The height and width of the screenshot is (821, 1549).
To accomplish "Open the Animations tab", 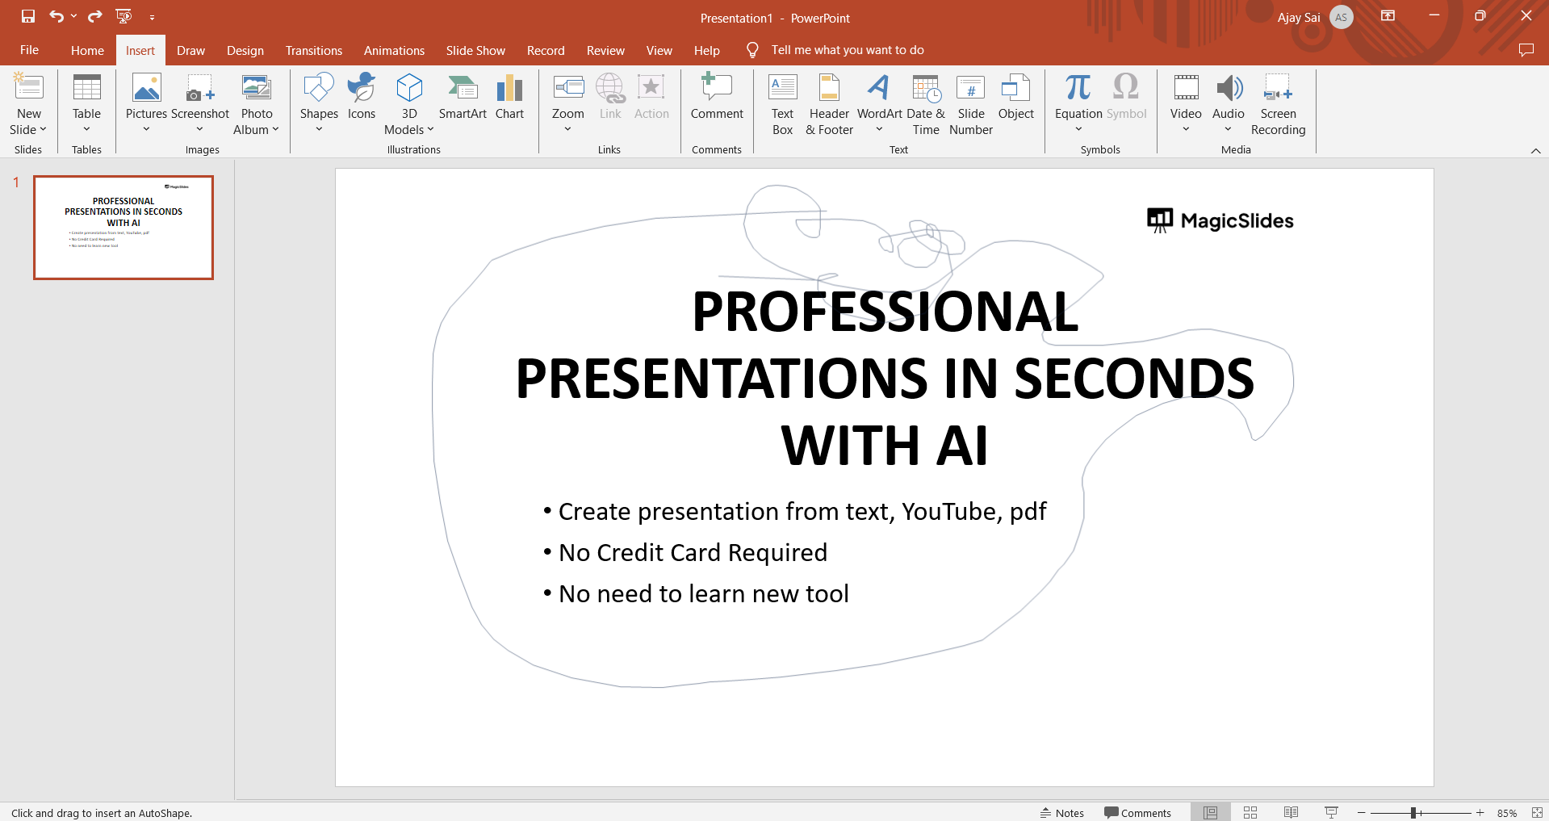I will coord(394,50).
